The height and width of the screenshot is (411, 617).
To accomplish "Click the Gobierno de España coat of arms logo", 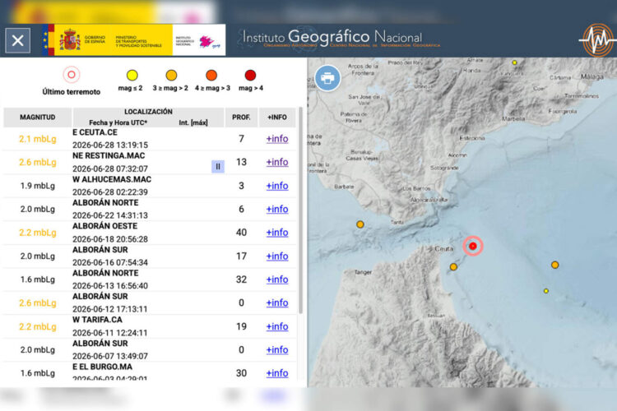I will [x=70, y=39].
